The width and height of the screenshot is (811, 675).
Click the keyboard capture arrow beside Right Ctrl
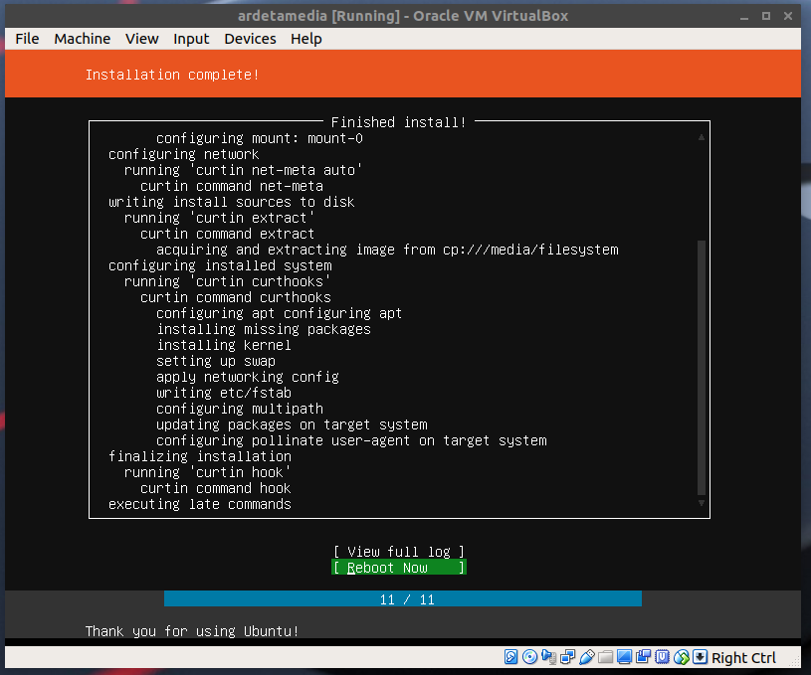700,657
